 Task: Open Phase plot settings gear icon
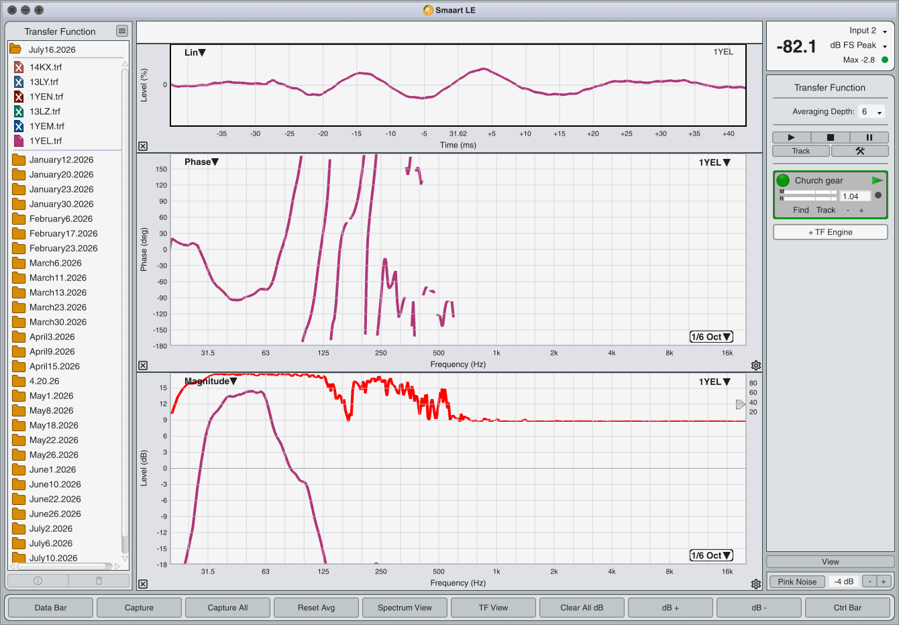click(x=756, y=365)
